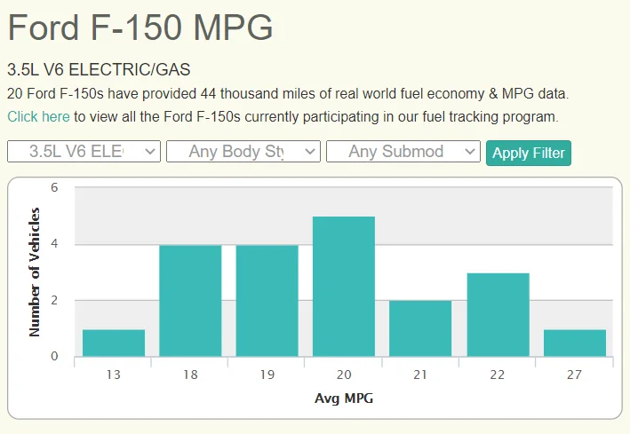The image size is (630, 434).
Task: Open the Any Body Style dropdown
Action: coord(243,152)
